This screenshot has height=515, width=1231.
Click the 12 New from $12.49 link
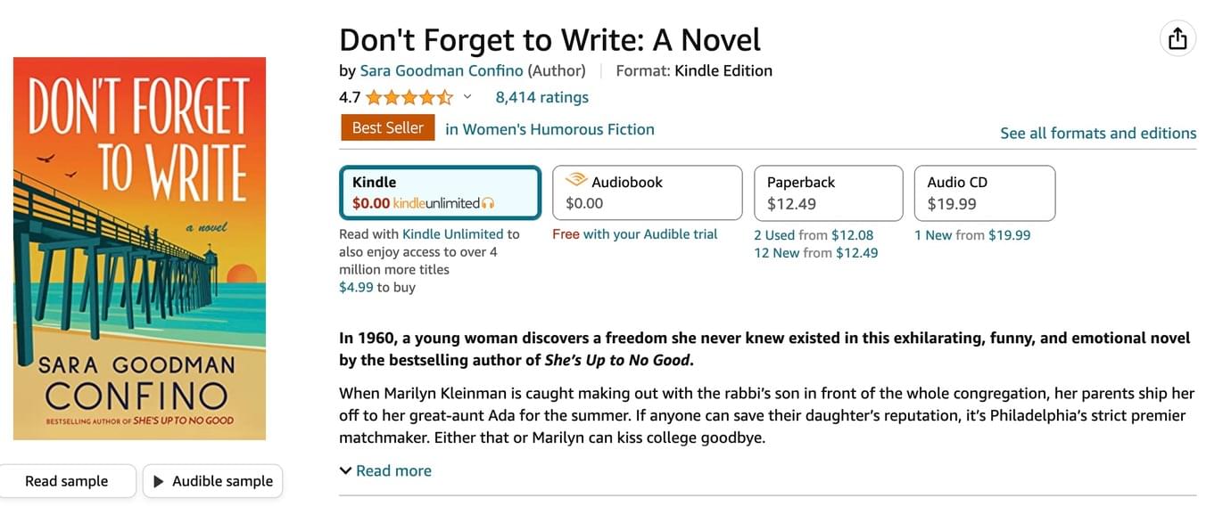[x=816, y=253]
